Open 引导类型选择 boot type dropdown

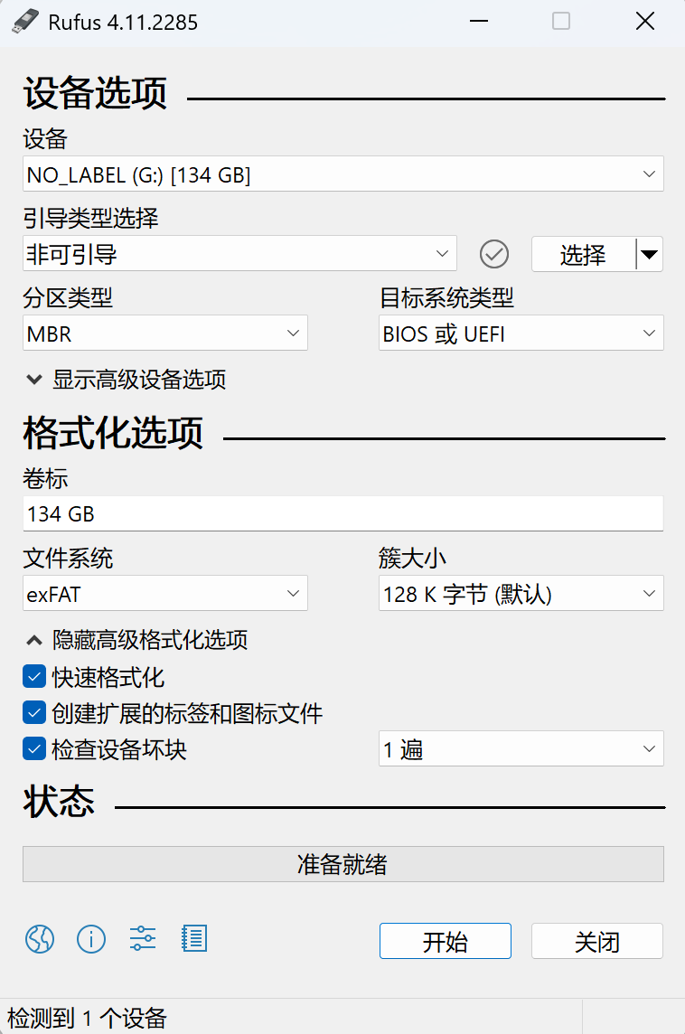(240, 253)
